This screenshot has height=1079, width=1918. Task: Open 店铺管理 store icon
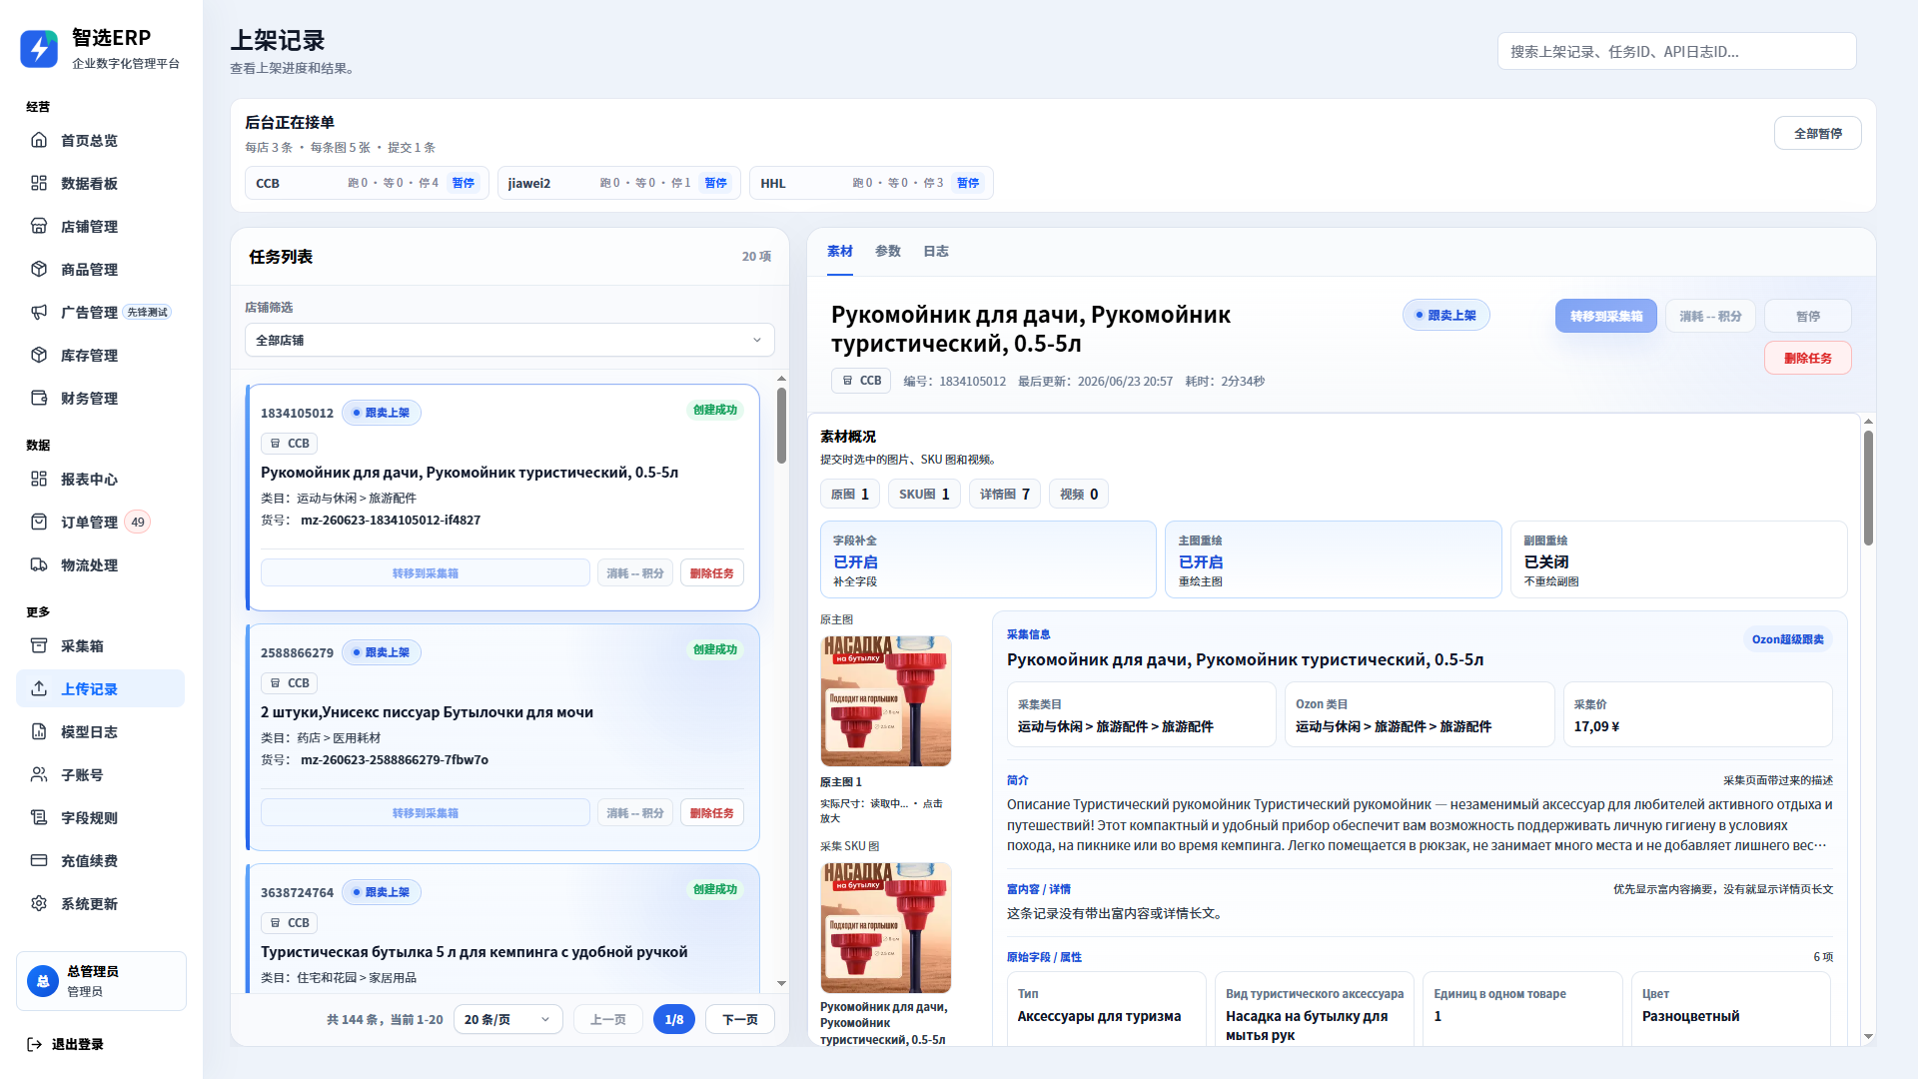(39, 226)
